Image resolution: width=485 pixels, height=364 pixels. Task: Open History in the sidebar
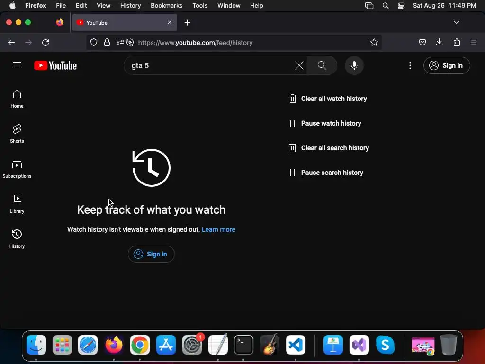pos(17,239)
